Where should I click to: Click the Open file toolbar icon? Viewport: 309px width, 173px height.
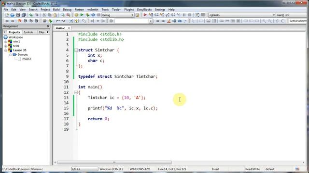(x=13, y=15)
